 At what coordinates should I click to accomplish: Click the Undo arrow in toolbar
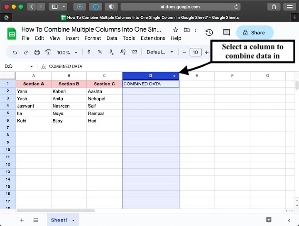pos(15,52)
